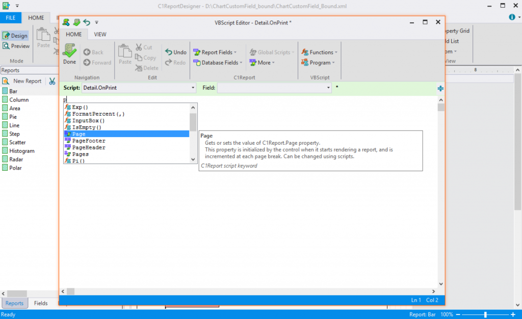The height and width of the screenshot is (319, 522).
Task: Choose Exp() from autocomplete list
Action: [126, 107]
